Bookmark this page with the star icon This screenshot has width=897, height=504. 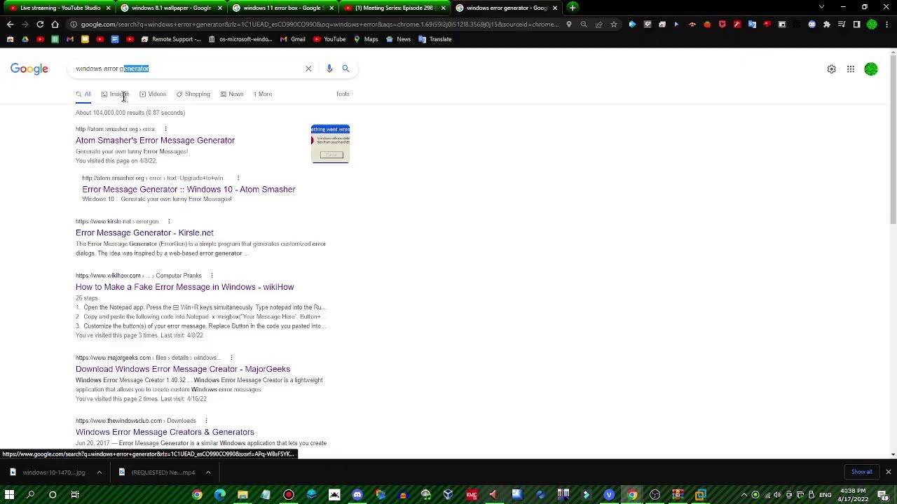pos(614,24)
